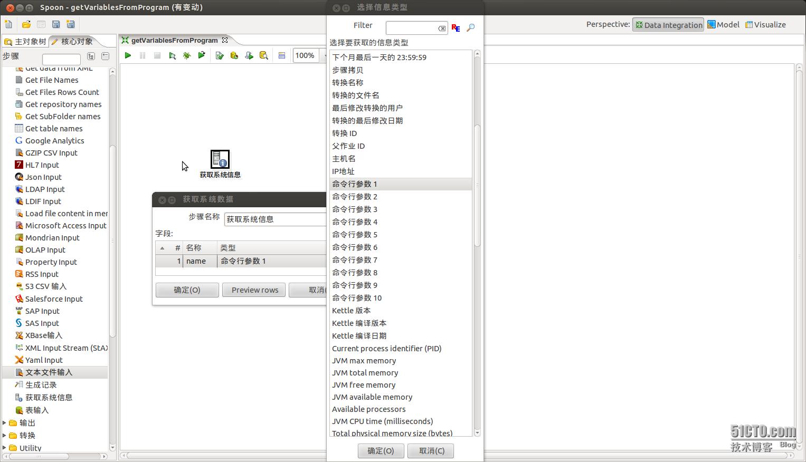Click 取消 in the 获取系统数据 dialog
Viewport: 806px width, 462px height.
click(x=308, y=290)
